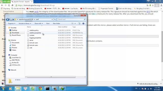Open the Explorer Help question mark icon
Screen dimensions: 163x91
83,24
